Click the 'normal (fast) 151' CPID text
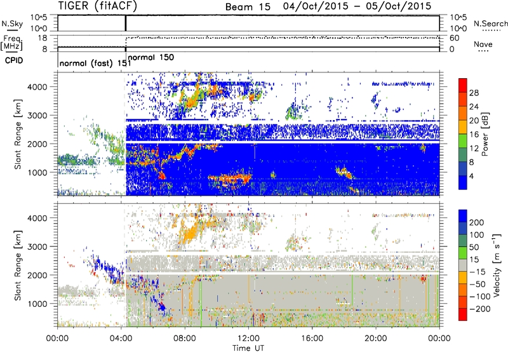This screenshot has height=352, width=508. [x=95, y=63]
